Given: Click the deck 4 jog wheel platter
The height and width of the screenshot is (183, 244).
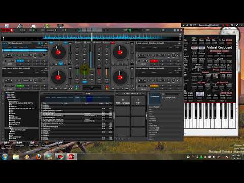Looking at the screenshot, I should (x=120, y=77).
